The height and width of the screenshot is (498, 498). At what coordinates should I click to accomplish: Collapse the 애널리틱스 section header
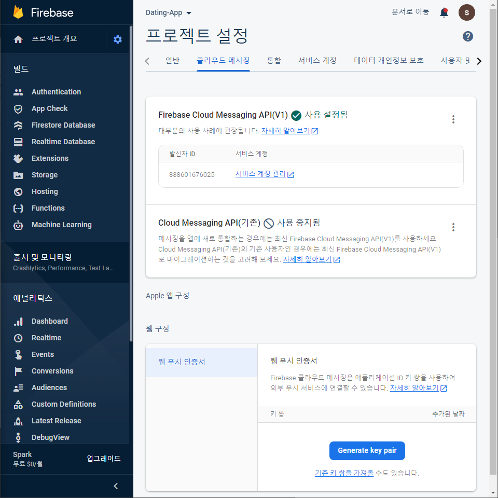point(33,298)
